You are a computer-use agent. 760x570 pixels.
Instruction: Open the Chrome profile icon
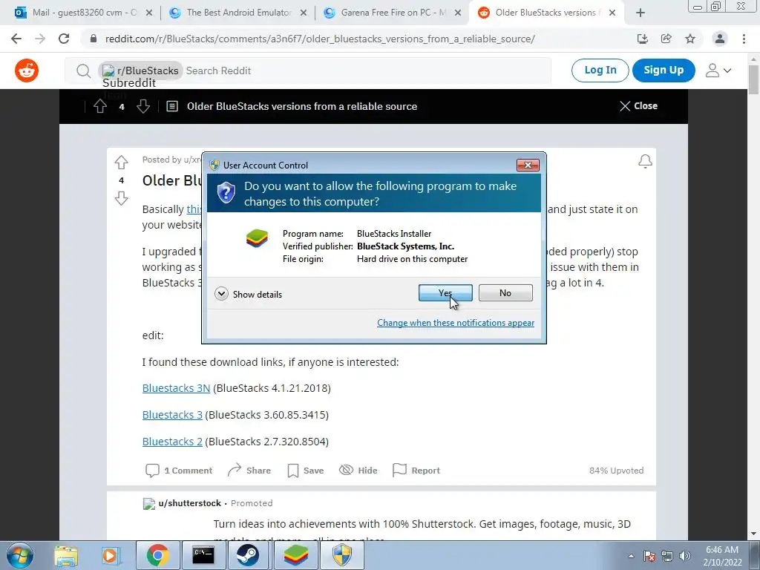(720, 39)
